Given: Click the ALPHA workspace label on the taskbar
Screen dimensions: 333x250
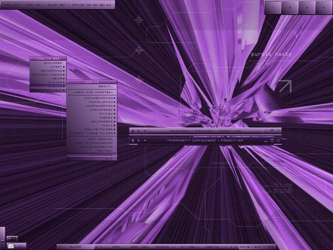Looking at the screenshot, I should pos(75,247).
